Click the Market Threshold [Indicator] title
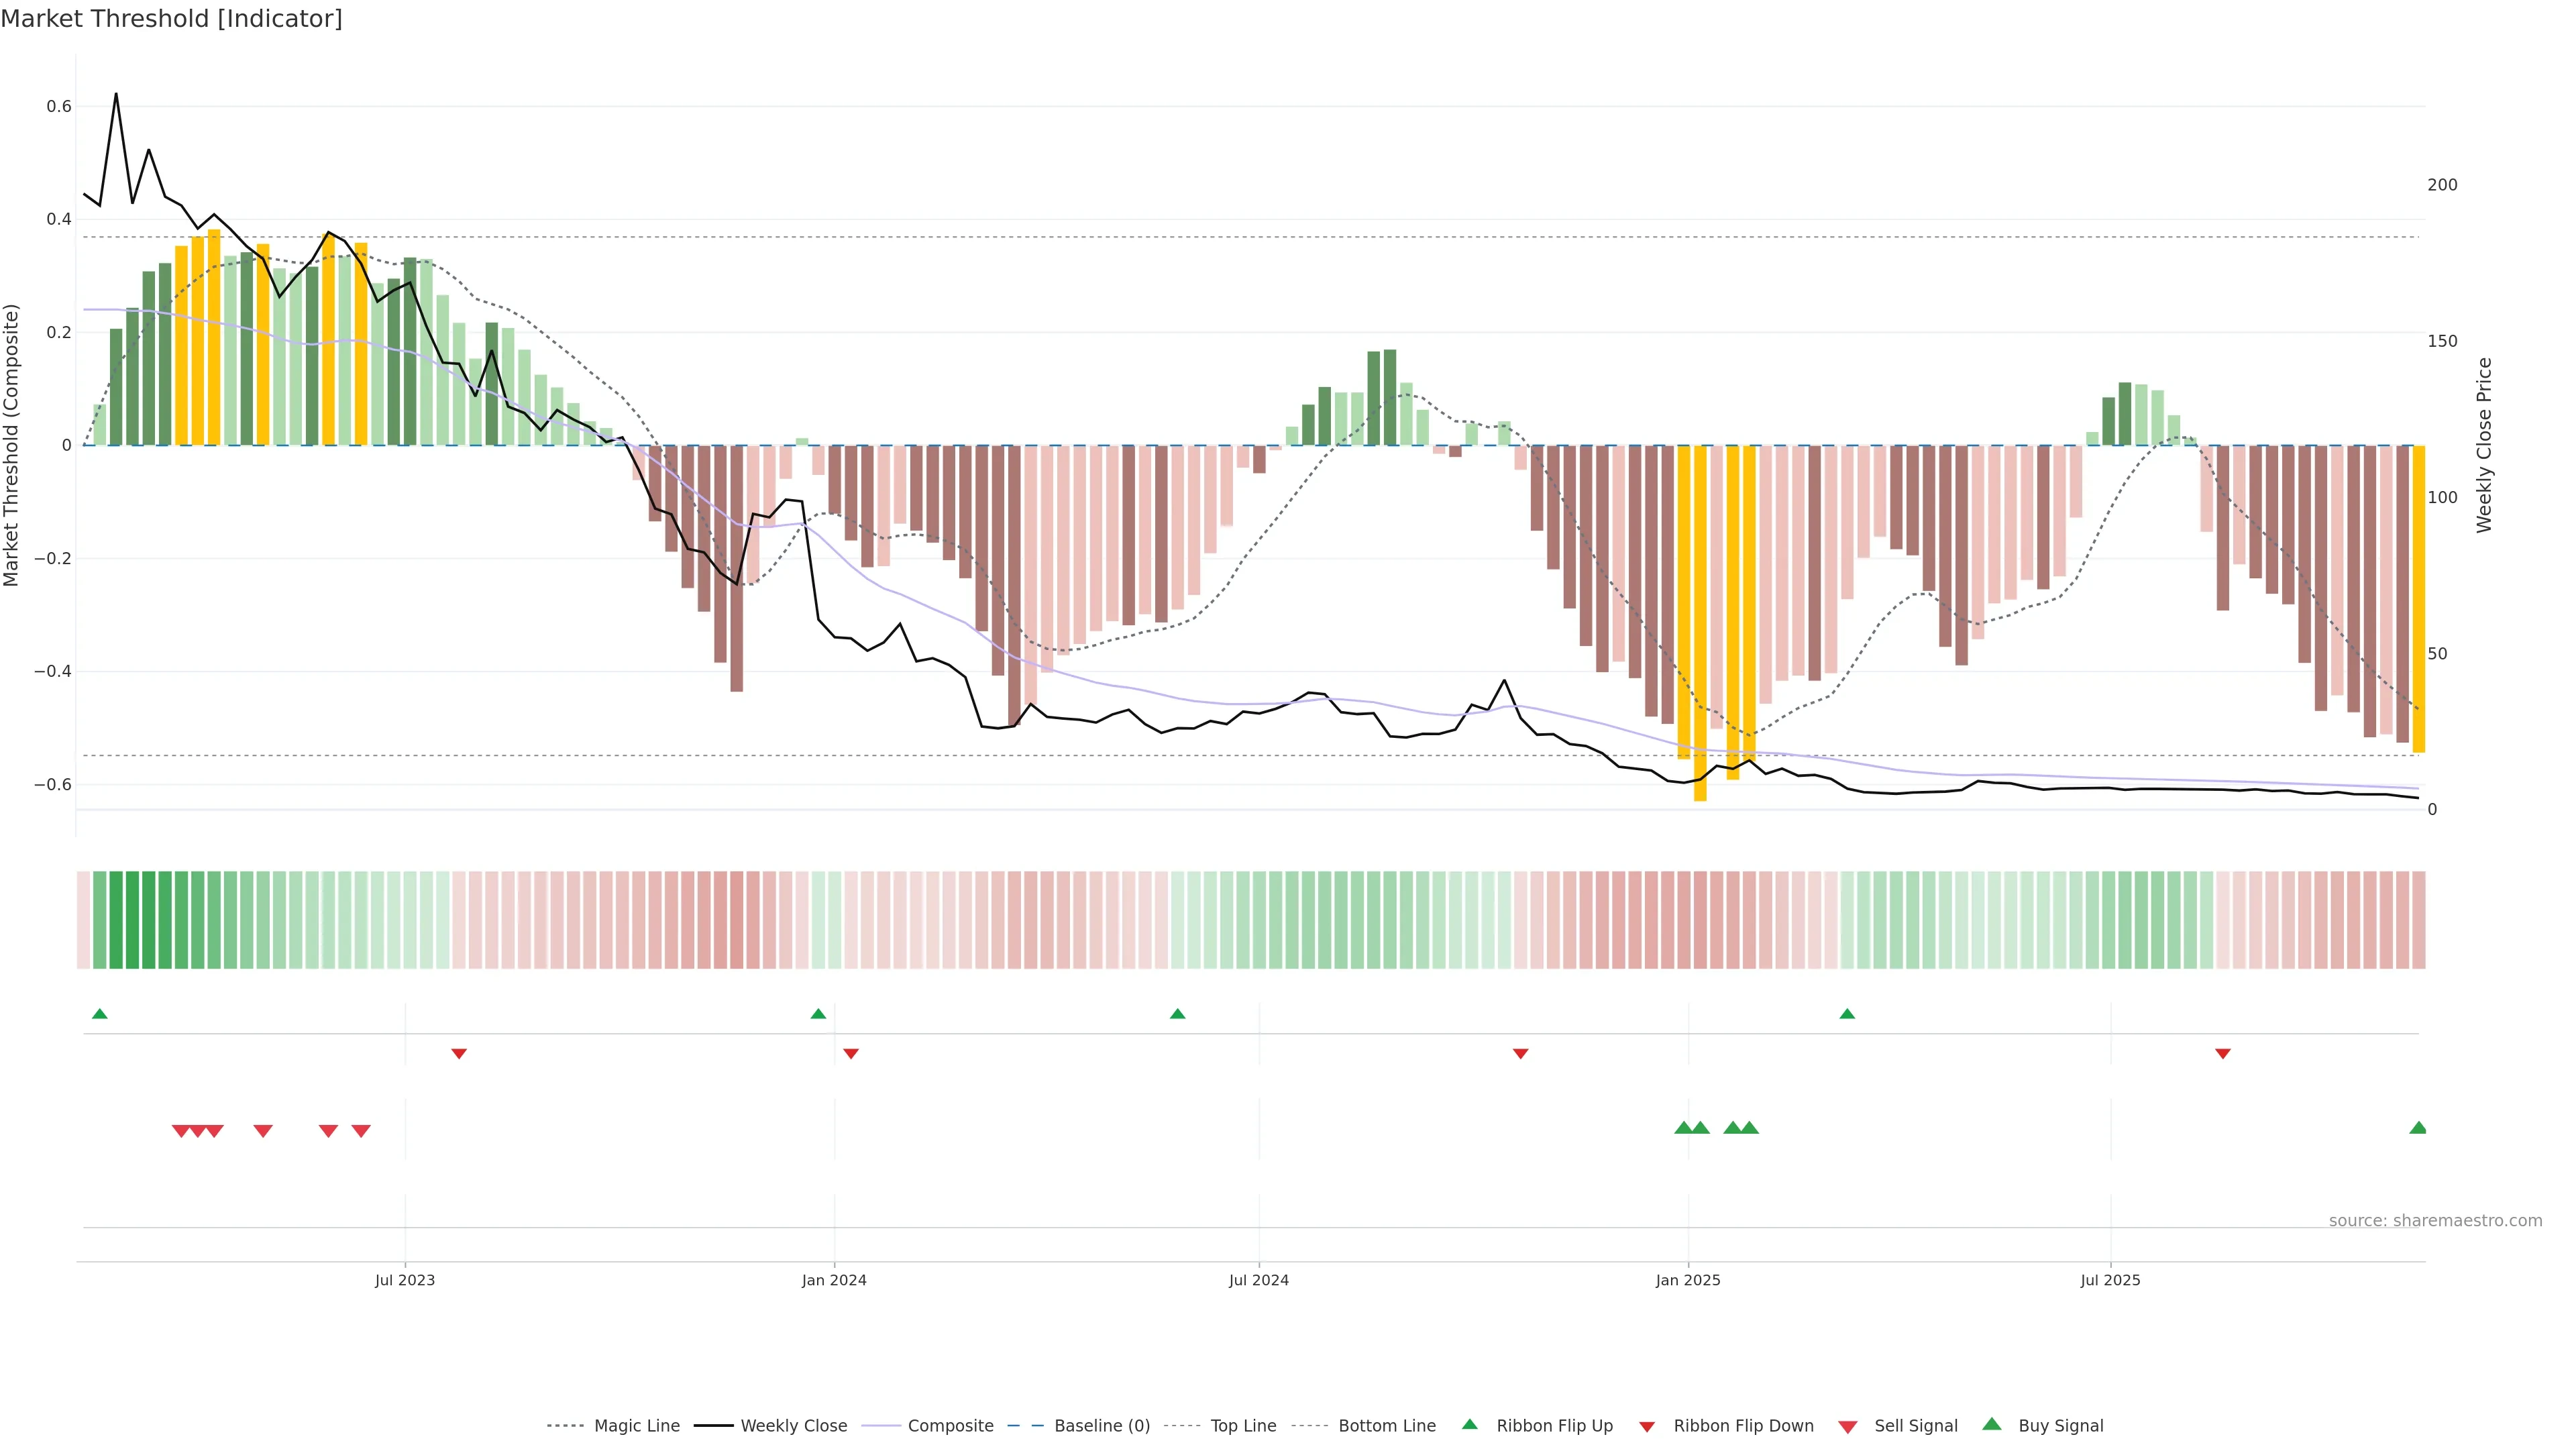This screenshot has width=2576, height=1449. click(171, 19)
